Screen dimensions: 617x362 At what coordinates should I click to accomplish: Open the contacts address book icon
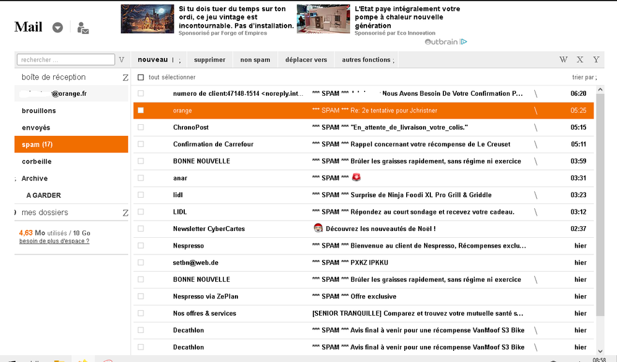pos(83,28)
